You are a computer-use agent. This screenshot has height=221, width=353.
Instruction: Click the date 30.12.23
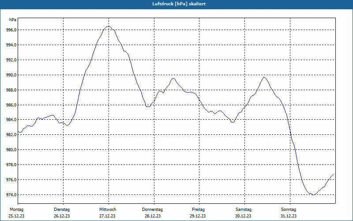pyautogui.click(x=243, y=216)
